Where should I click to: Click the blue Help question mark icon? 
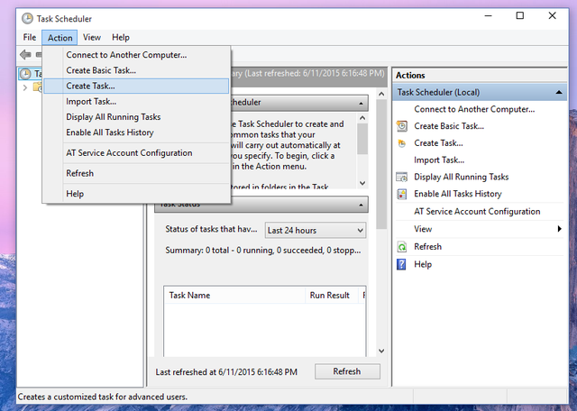[x=401, y=264]
